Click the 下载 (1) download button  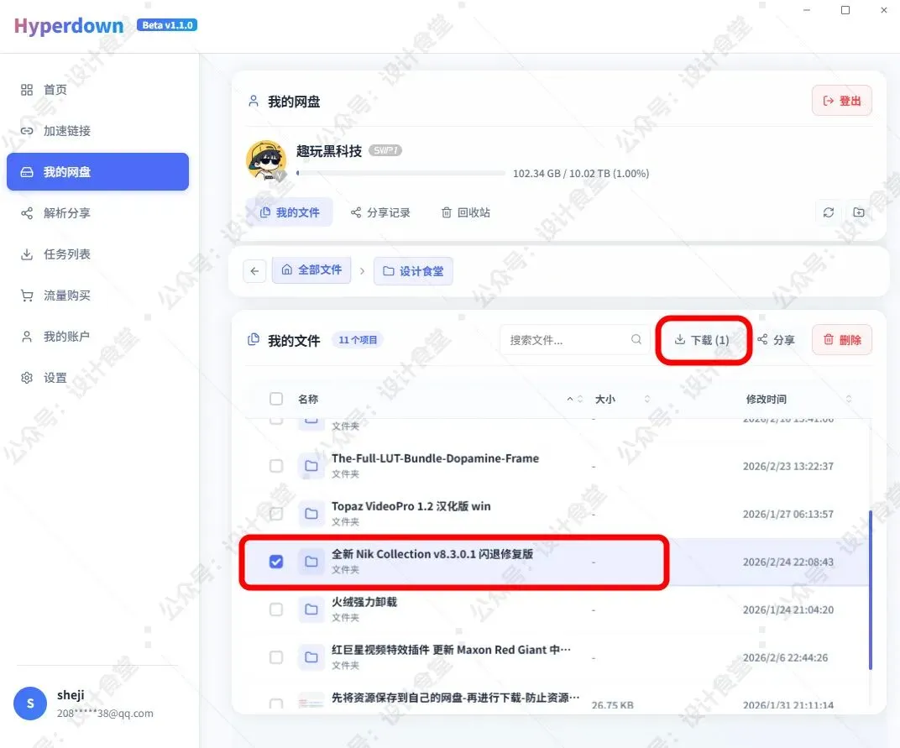(x=701, y=340)
